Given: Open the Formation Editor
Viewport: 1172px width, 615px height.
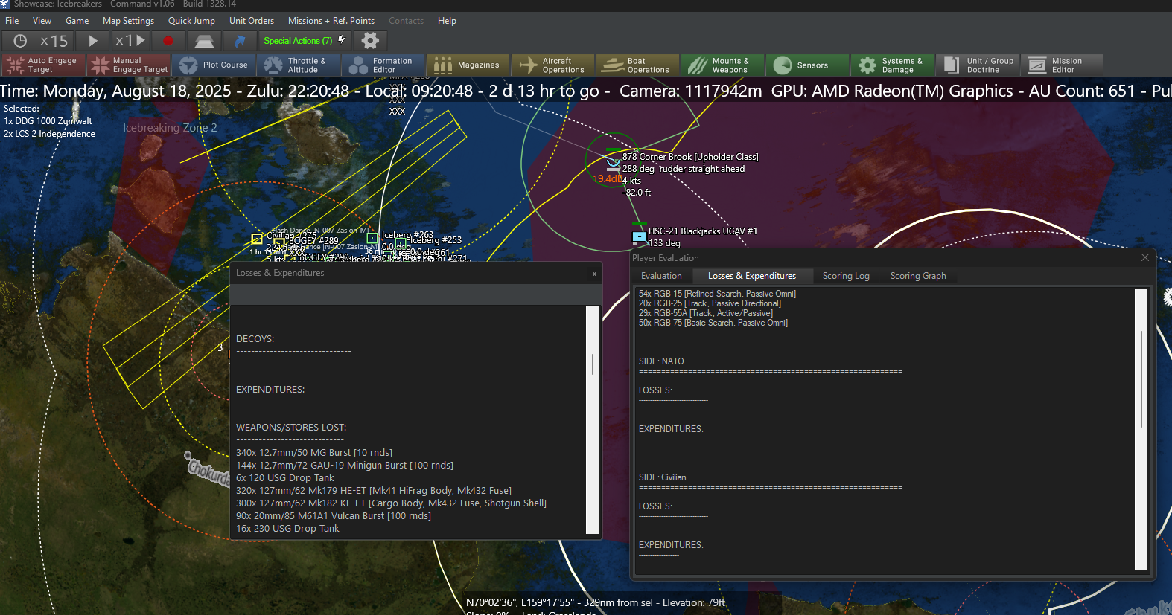Looking at the screenshot, I should (x=383, y=65).
